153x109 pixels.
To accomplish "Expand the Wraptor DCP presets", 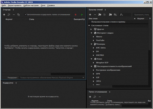I will click(94, 63).
